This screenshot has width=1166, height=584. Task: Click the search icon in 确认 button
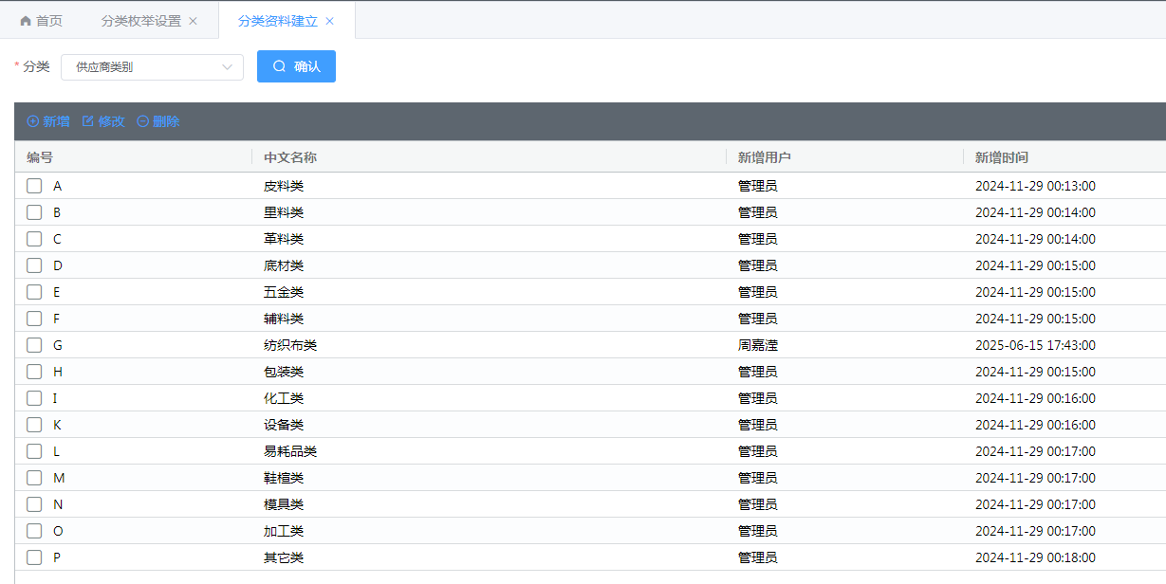coord(279,66)
